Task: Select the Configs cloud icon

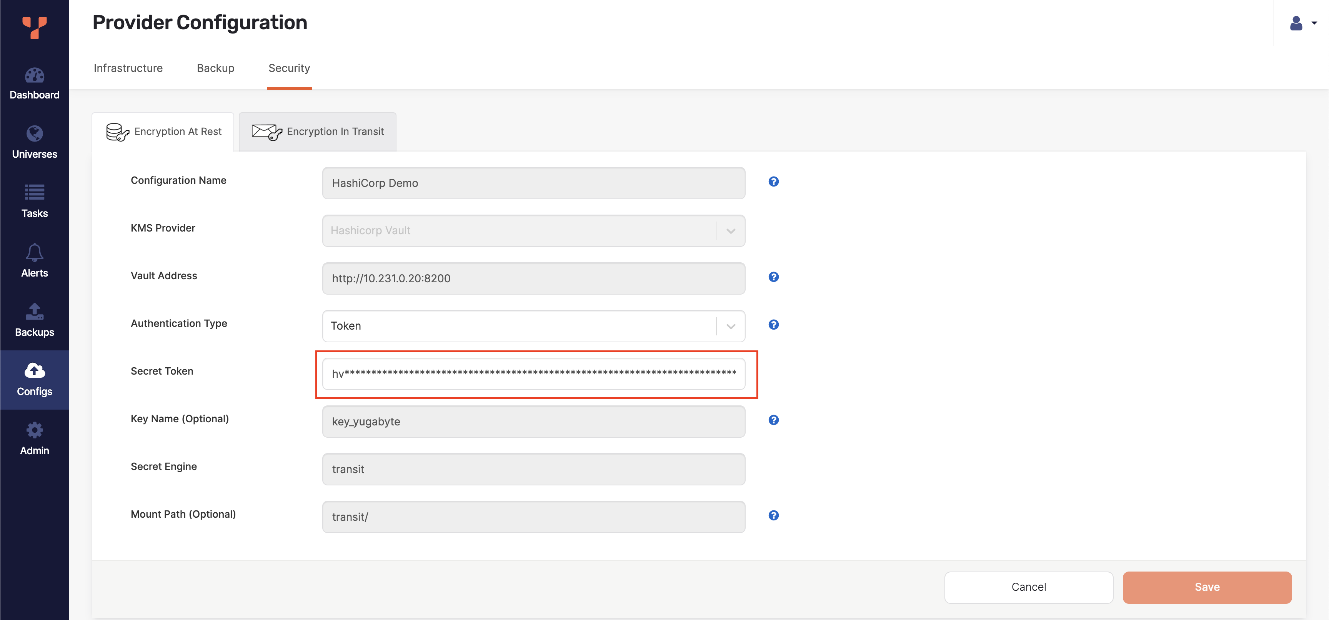Action: click(x=35, y=370)
